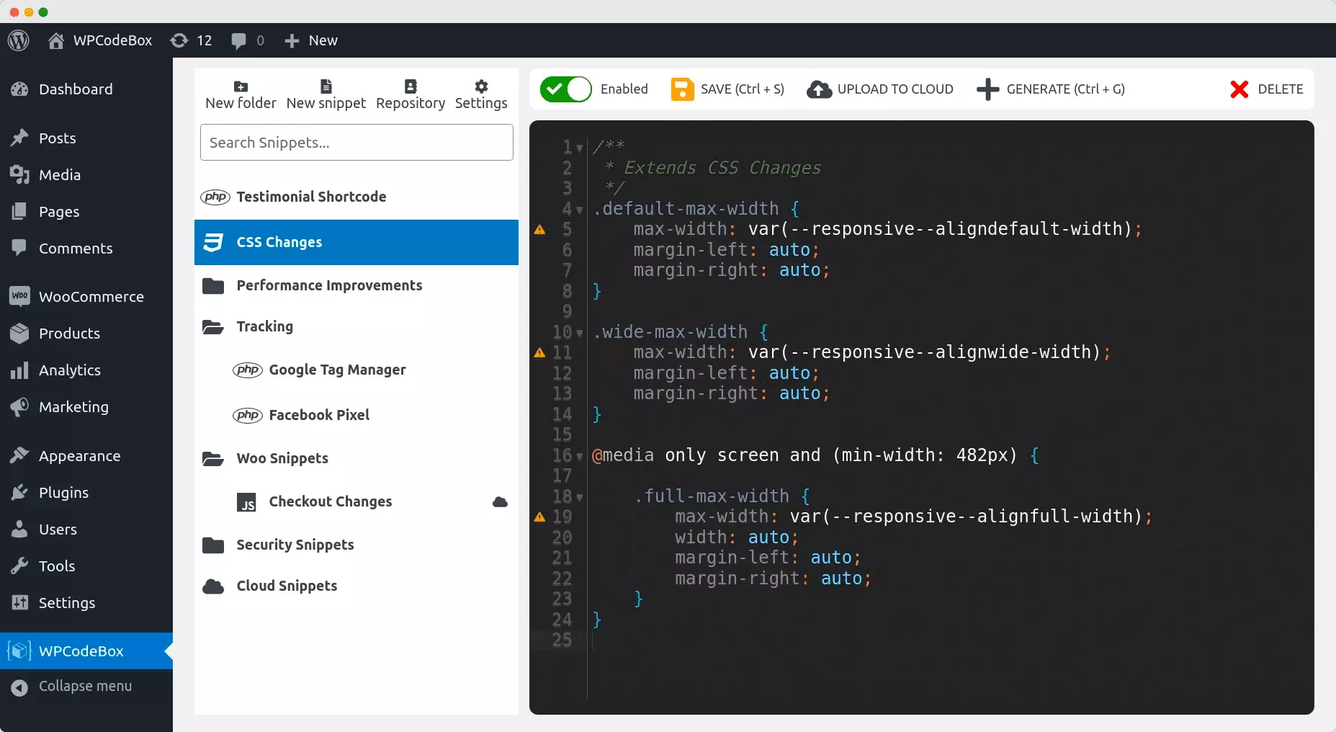
Task: Disable the snippet with the Enabled toggle
Action: 565,89
